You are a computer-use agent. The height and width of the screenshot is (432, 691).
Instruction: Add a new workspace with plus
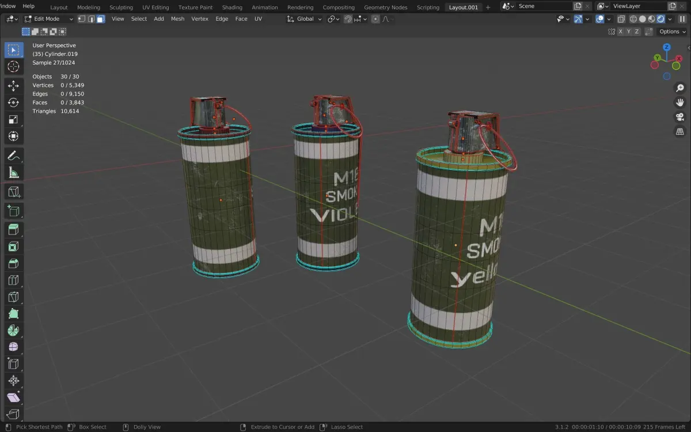[488, 7]
